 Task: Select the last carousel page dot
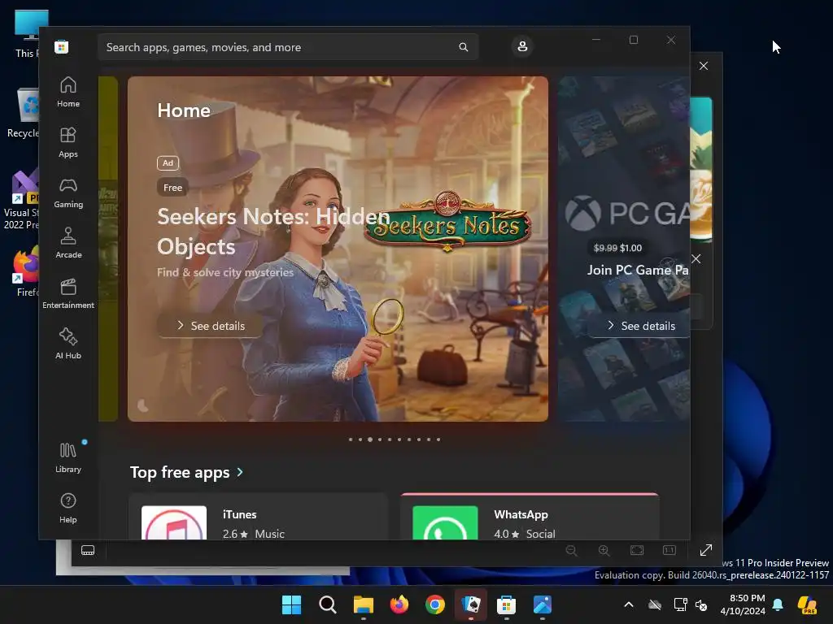pos(438,440)
